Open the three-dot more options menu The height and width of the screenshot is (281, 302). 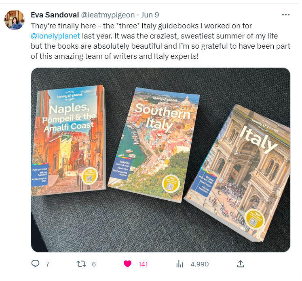(286, 15)
